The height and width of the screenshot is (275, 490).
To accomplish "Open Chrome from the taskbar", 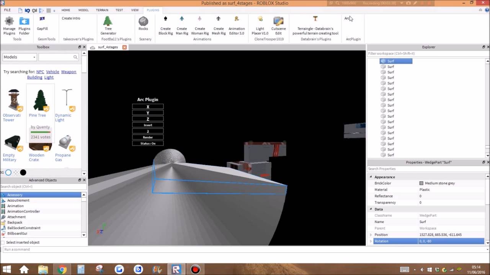I will pos(62,270).
